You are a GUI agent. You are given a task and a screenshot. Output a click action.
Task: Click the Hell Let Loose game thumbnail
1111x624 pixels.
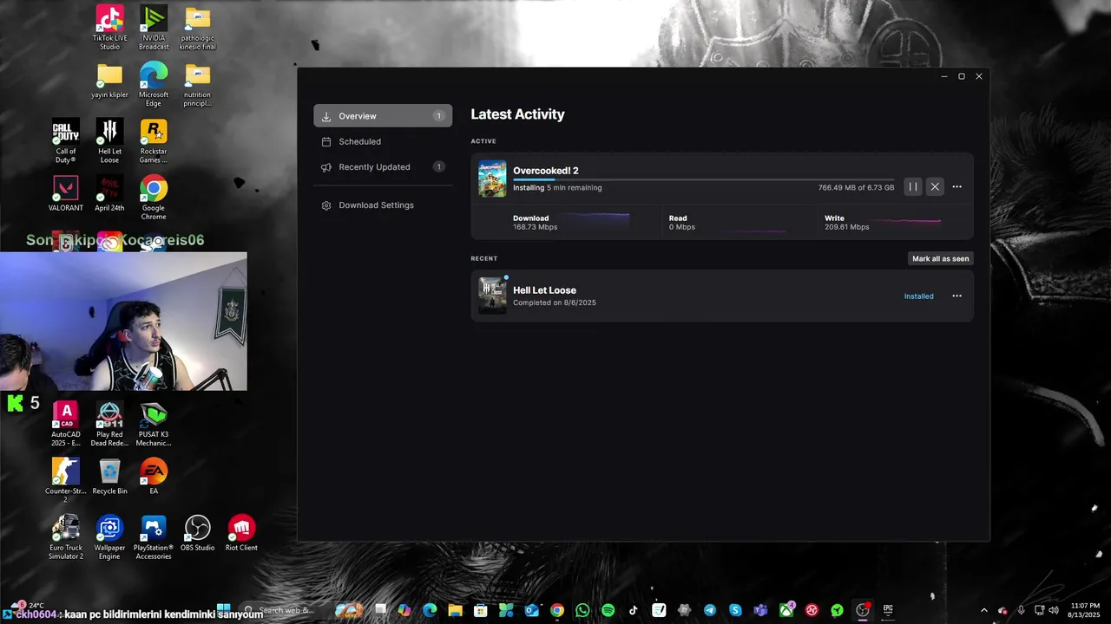tap(492, 296)
